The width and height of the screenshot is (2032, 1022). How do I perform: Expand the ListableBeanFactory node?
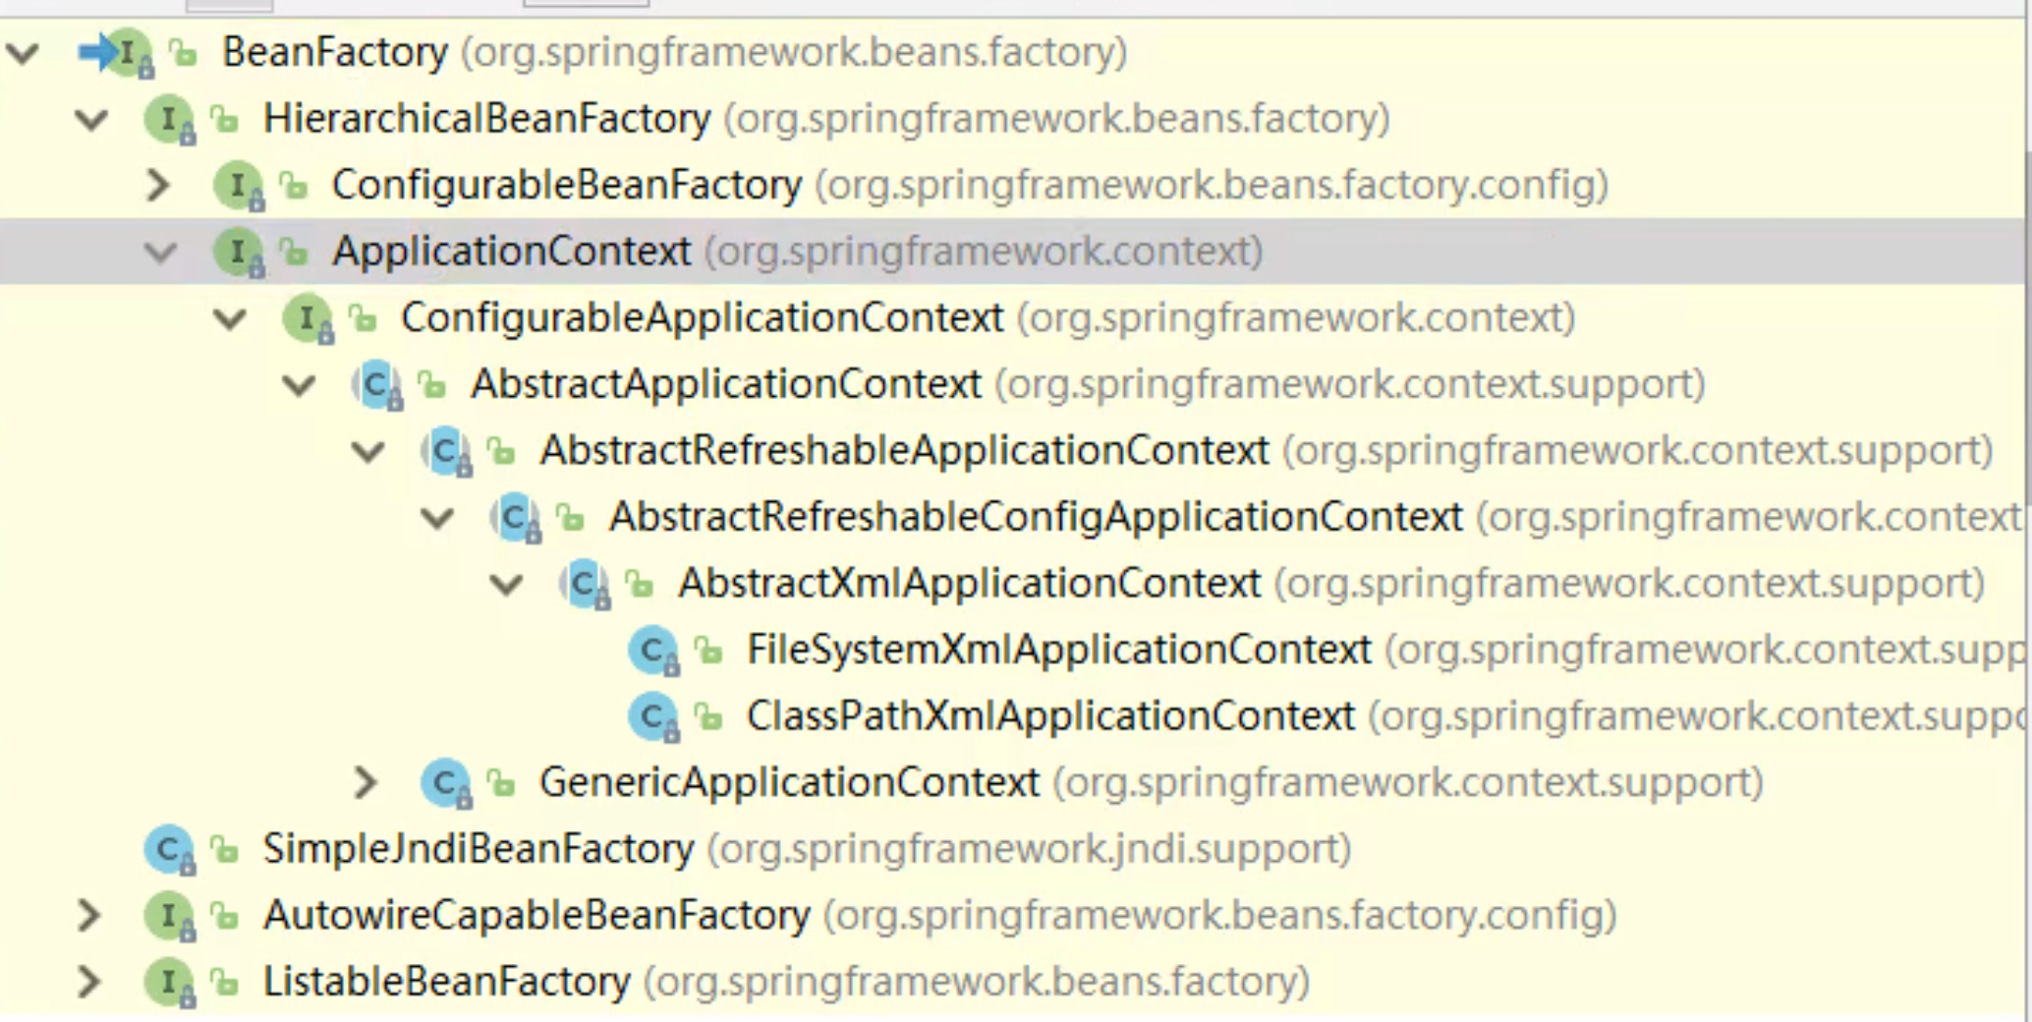point(89,982)
